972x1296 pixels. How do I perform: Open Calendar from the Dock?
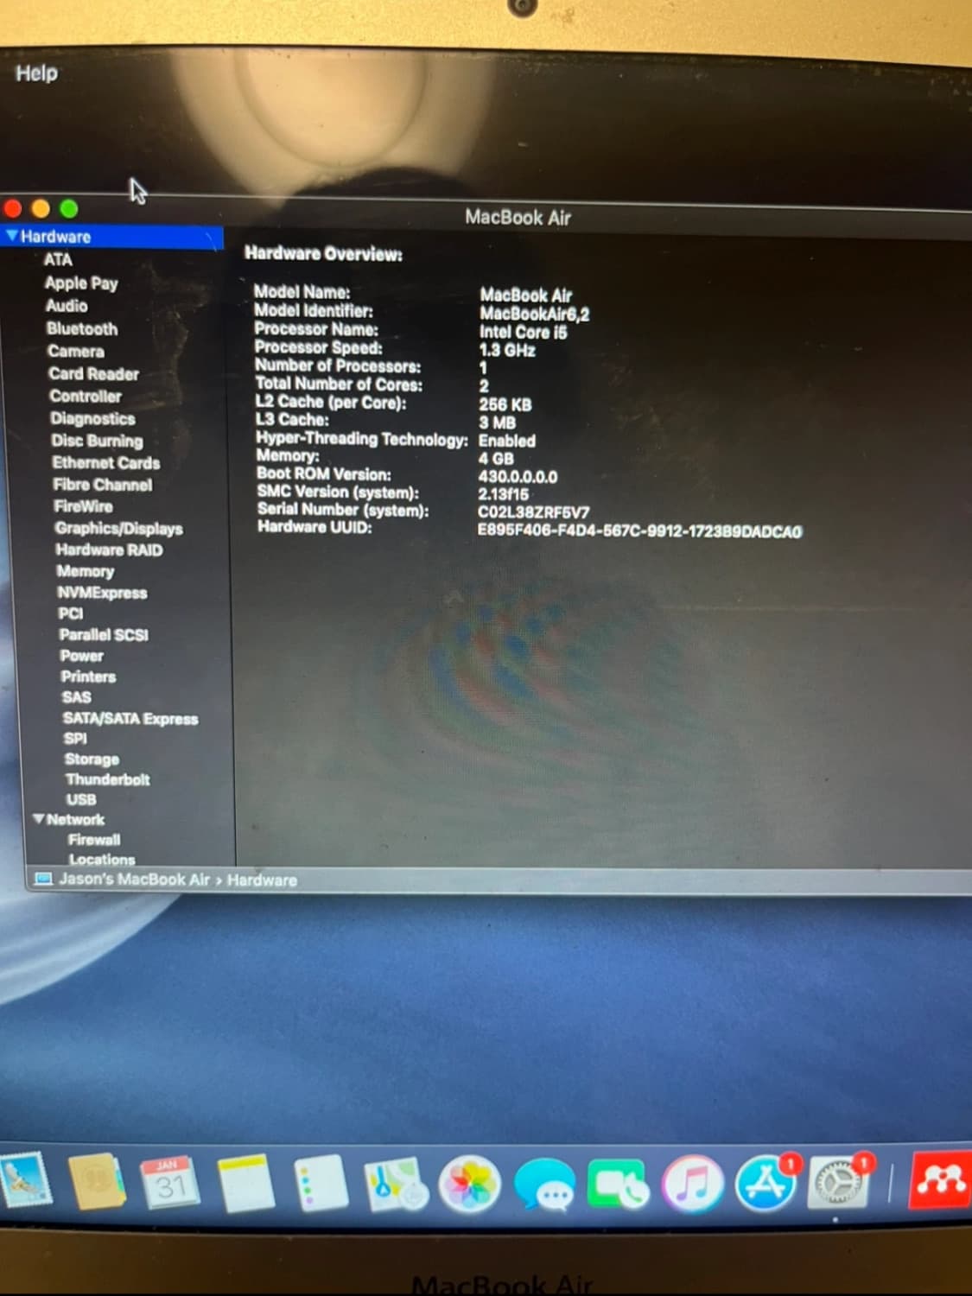click(x=169, y=1183)
